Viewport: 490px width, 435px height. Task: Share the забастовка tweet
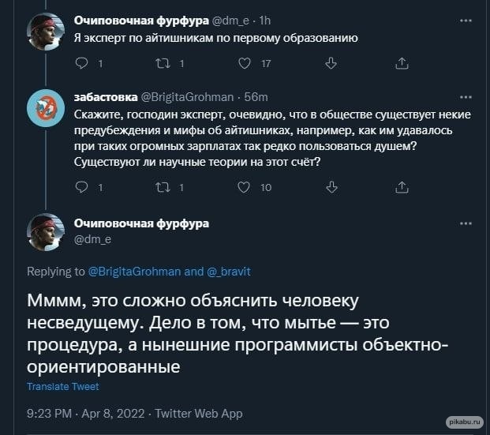pos(401,187)
